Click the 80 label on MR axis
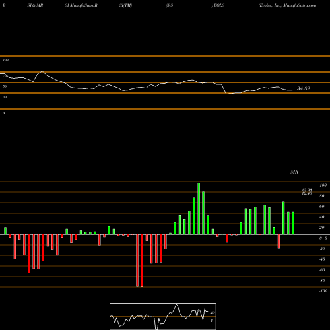Viewport: 330px width, 330px height. point(322,196)
